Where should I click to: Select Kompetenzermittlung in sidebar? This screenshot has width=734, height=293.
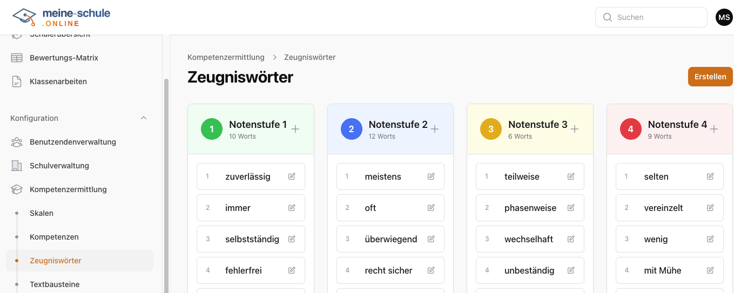click(79, 189)
